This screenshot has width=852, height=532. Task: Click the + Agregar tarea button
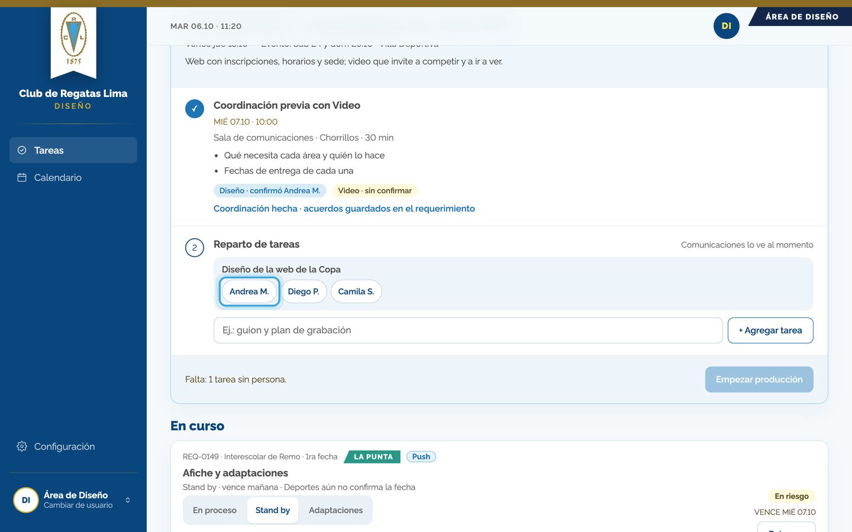point(770,330)
